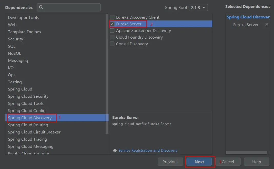Image resolution: width=274 pixels, height=169 pixels.
Task: Go back with the Previous button
Action: pyautogui.click(x=170, y=162)
